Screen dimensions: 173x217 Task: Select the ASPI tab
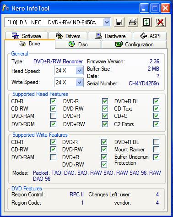(150, 36)
